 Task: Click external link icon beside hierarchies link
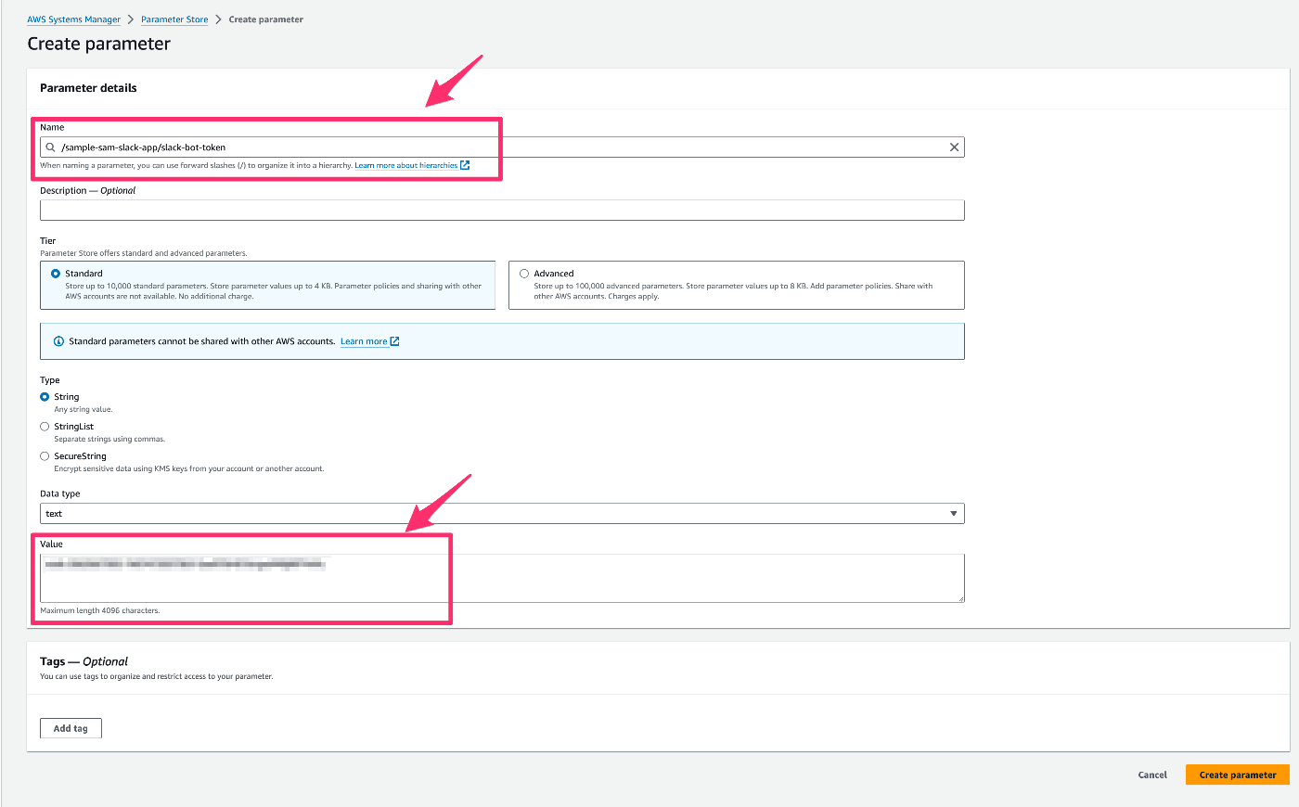(x=465, y=165)
